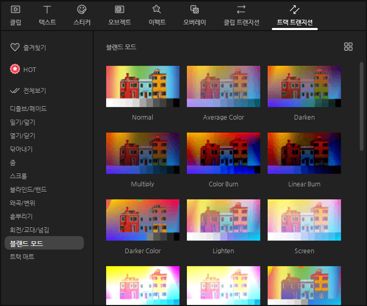Choose the 디졸브/페이드 category
The width and height of the screenshot is (367, 306).
point(28,109)
